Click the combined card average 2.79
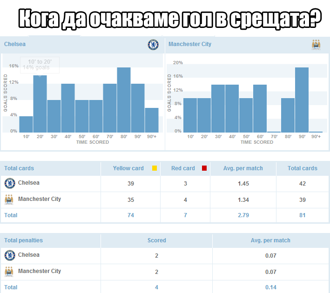This screenshot has height=293, width=330. tap(243, 215)
